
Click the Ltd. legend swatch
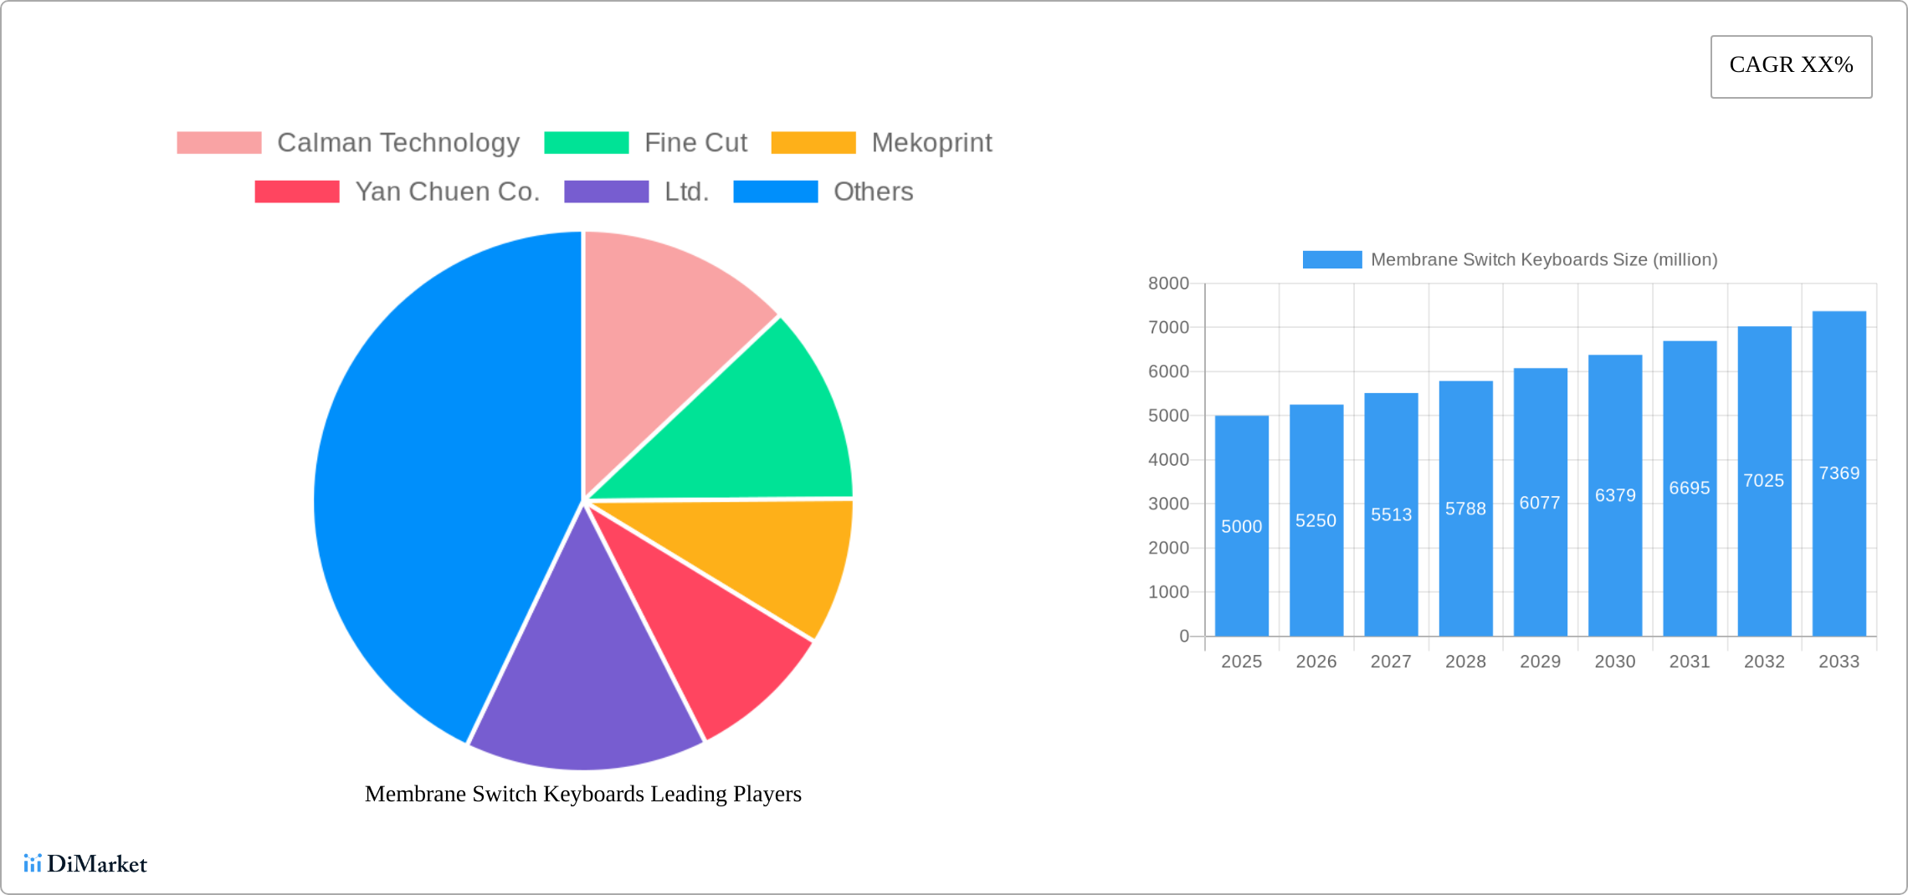tap(606, 192)
